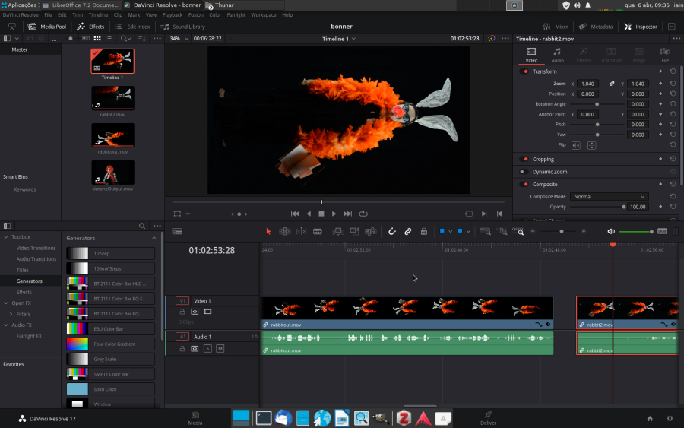The width and height of the screenshot is (684, 428).
Task: Open Timeline View Options icon
Action: click(177, 231)
